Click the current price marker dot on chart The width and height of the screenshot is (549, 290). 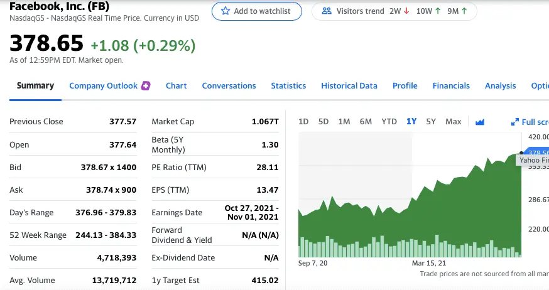tap(521, 153)
